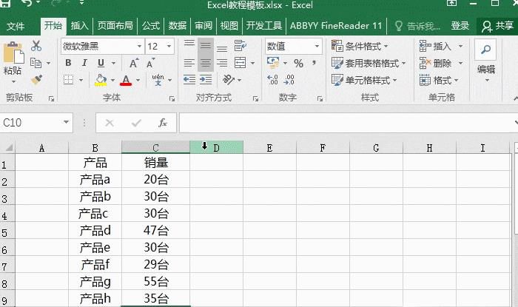Align text left
Screen dimensions: 518x307
pyautogui.click(x=189, y=63)
